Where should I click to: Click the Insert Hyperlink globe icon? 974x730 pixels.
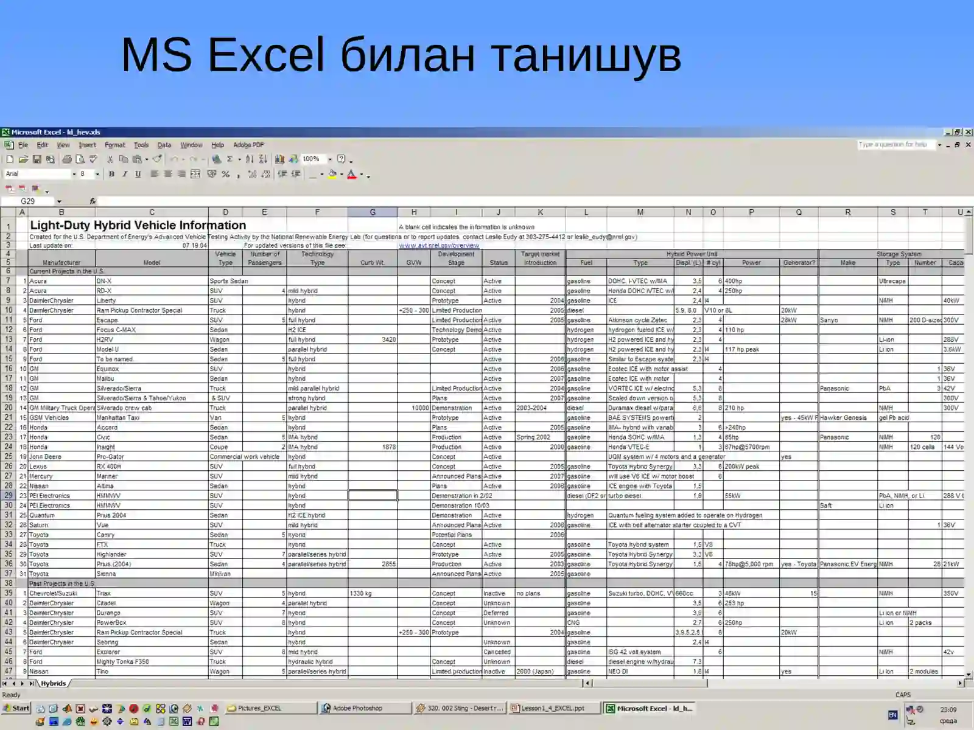coord(216,159)
